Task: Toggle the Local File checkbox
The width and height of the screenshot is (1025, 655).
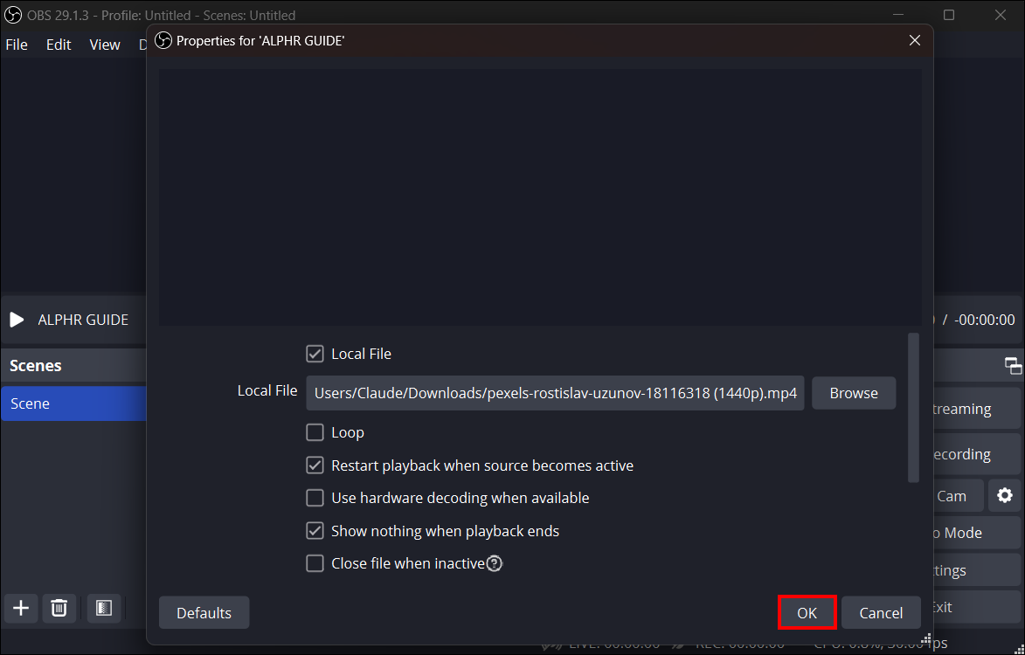Action: point(315,354)
